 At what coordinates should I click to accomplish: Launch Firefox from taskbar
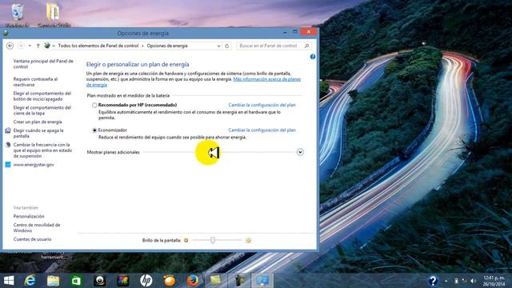coord(193,281)
